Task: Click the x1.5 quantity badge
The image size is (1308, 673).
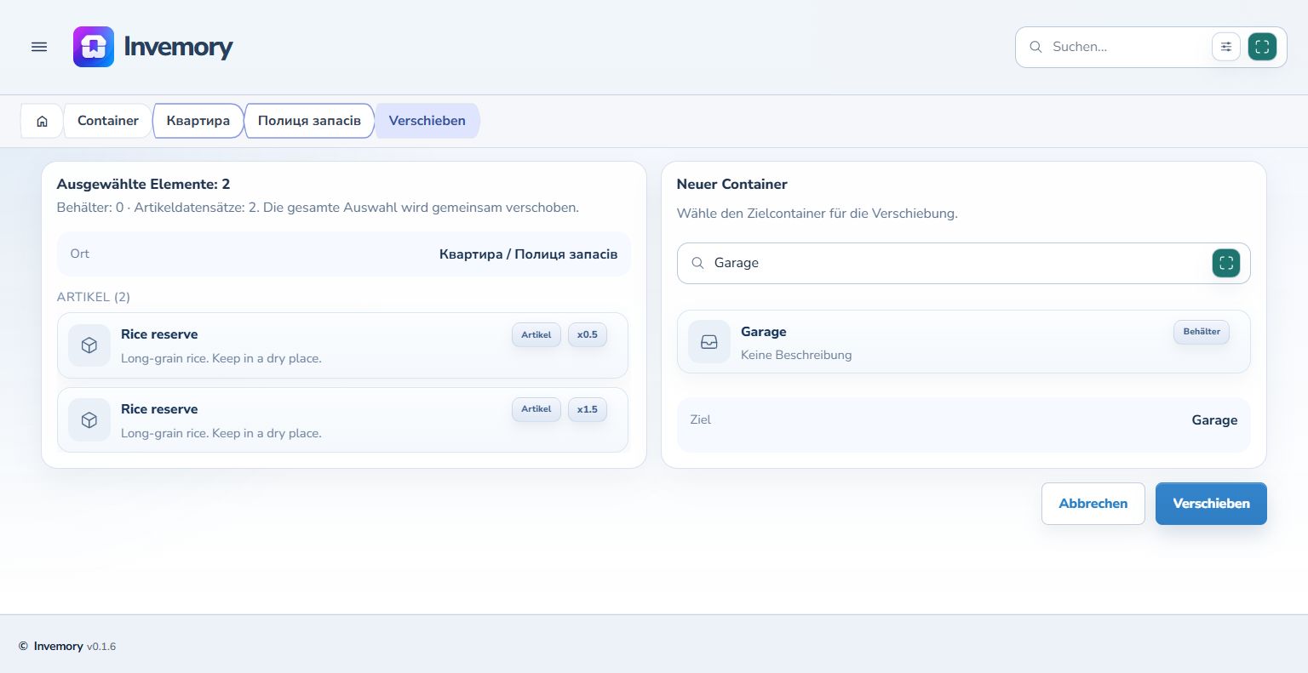Action: pyautogui.click(x=588, y=409)
